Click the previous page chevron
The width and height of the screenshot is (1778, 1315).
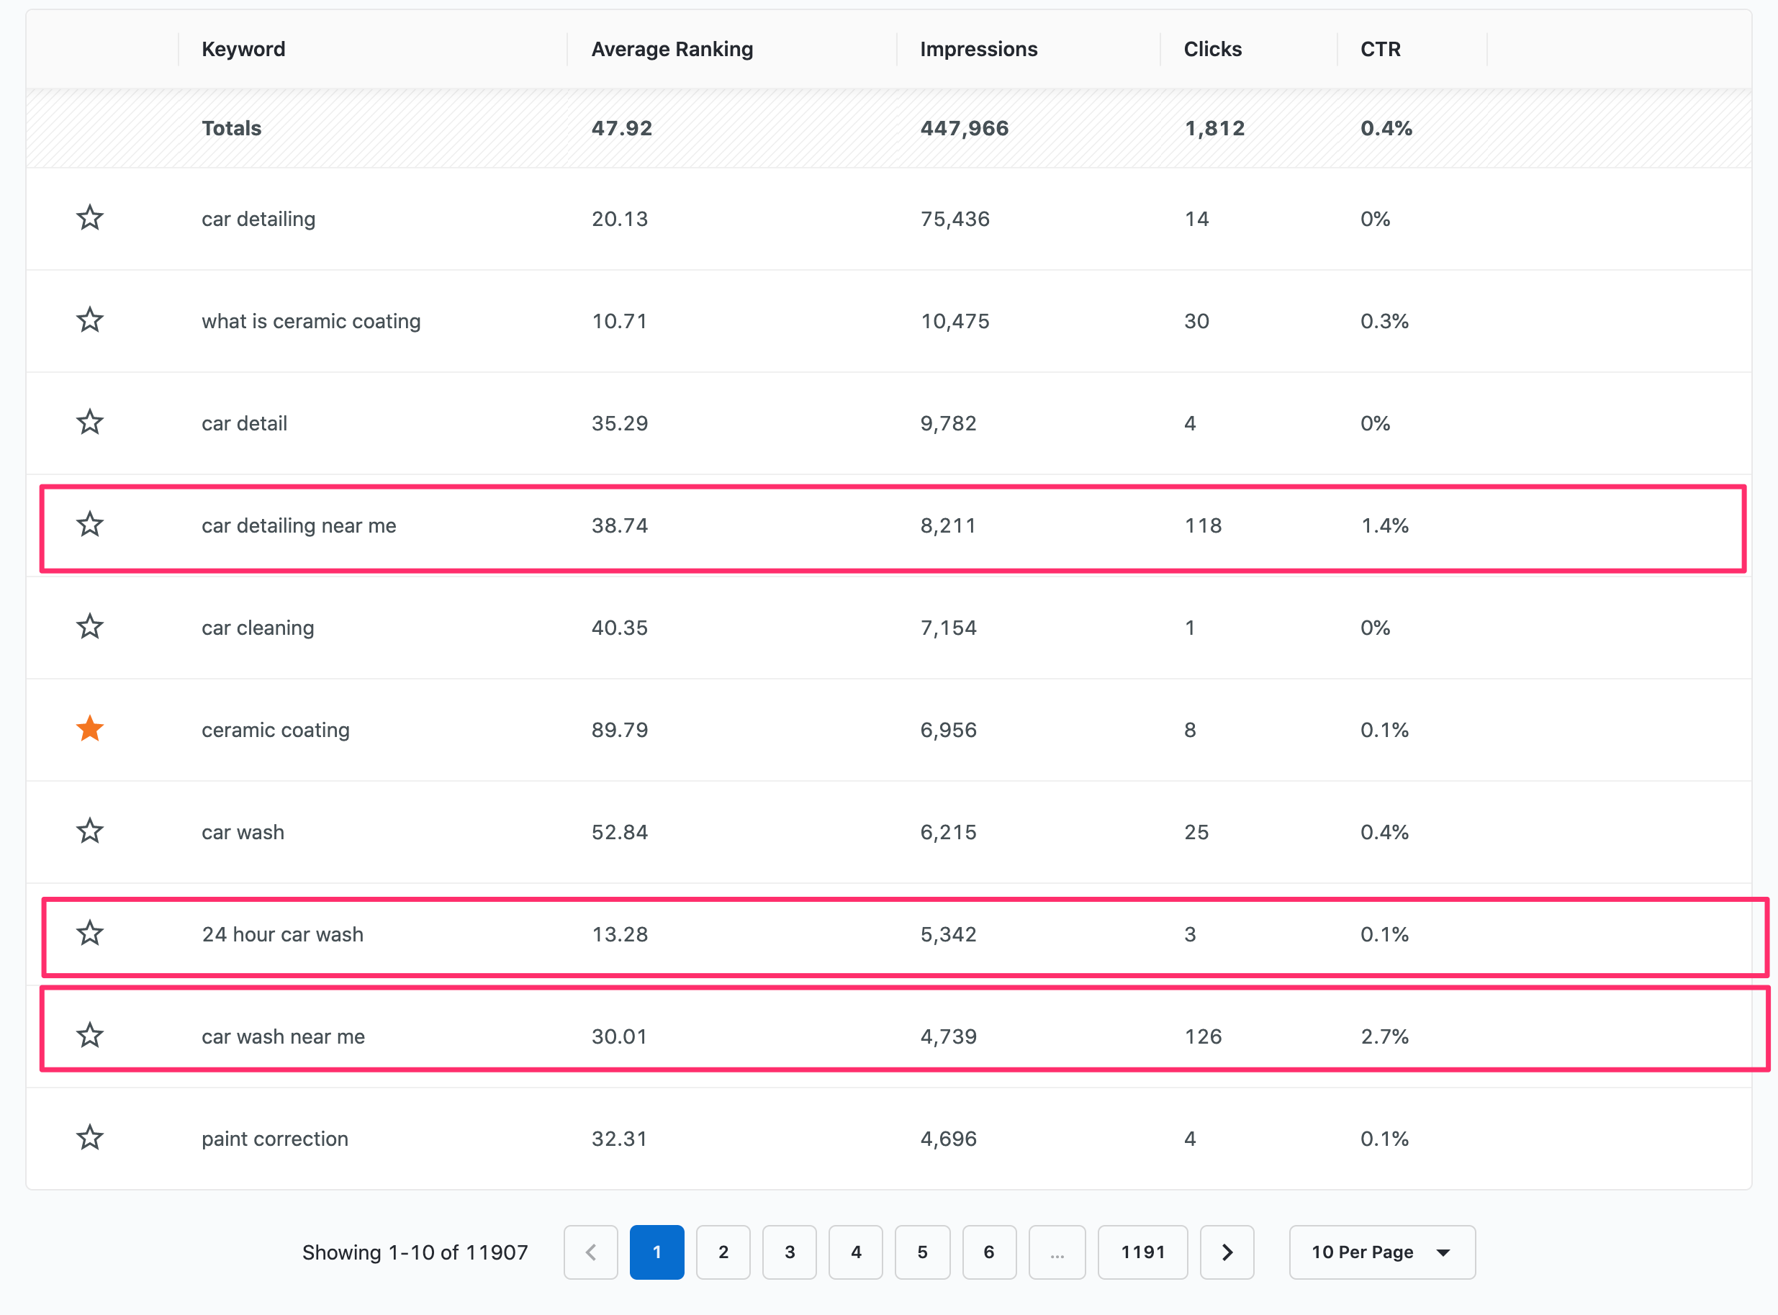coord(590,1252)
